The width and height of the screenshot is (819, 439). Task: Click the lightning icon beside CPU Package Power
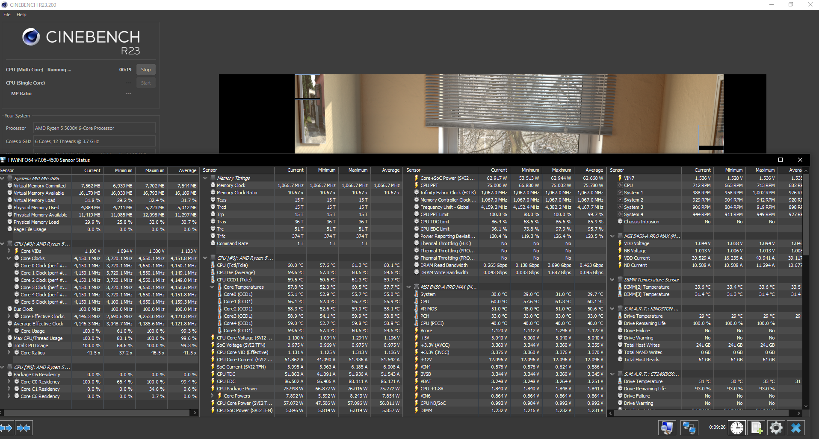(213, 389)
